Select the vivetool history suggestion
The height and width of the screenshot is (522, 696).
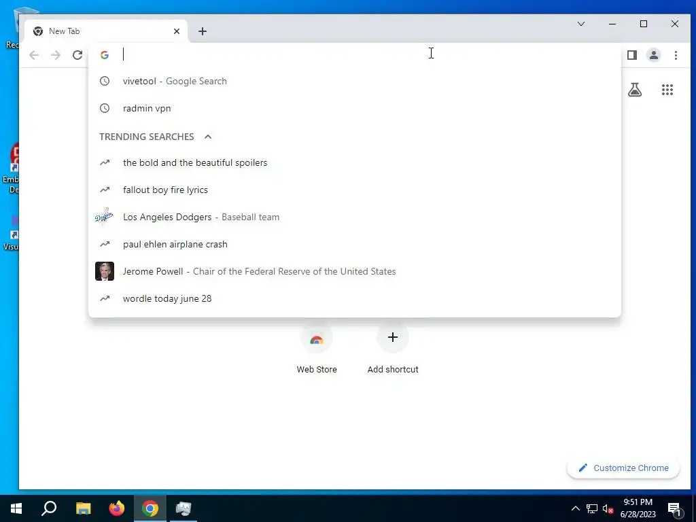point(355,82)
